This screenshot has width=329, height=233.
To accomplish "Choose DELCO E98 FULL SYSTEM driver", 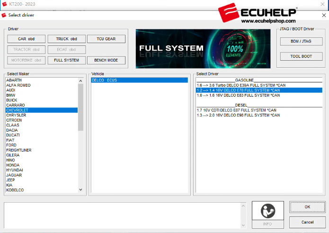I will [x=259, y=115].
